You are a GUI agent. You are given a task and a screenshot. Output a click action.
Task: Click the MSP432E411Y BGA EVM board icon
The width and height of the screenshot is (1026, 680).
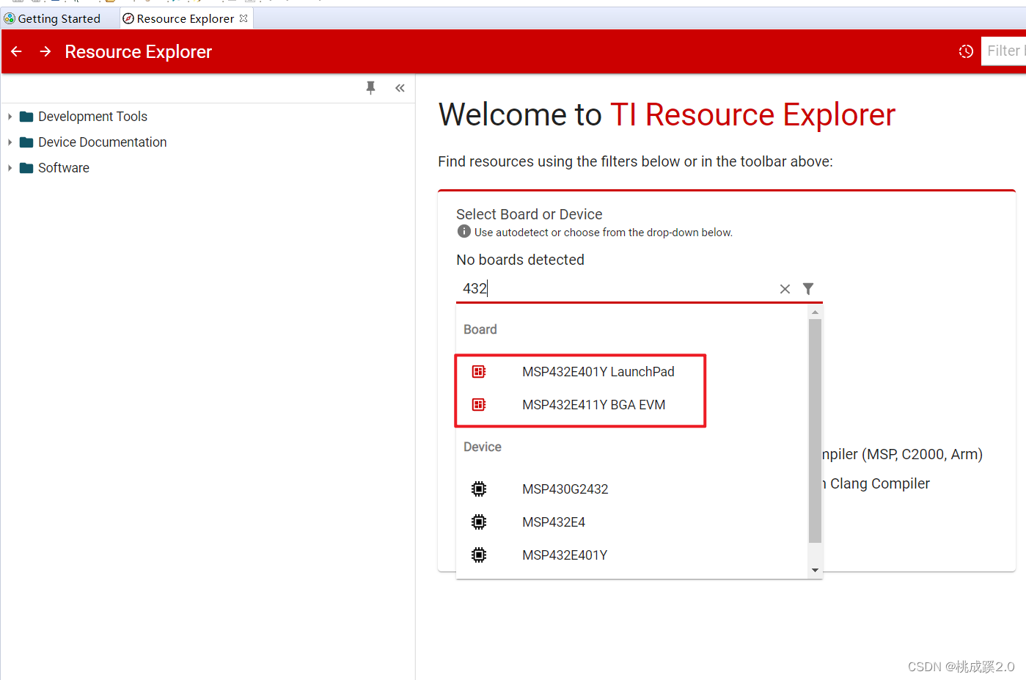tap(479, 405)
